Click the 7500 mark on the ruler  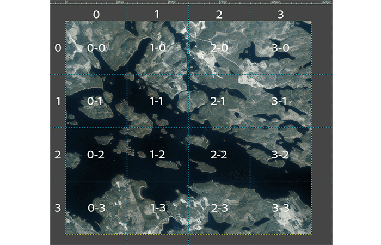pos(224,2)
